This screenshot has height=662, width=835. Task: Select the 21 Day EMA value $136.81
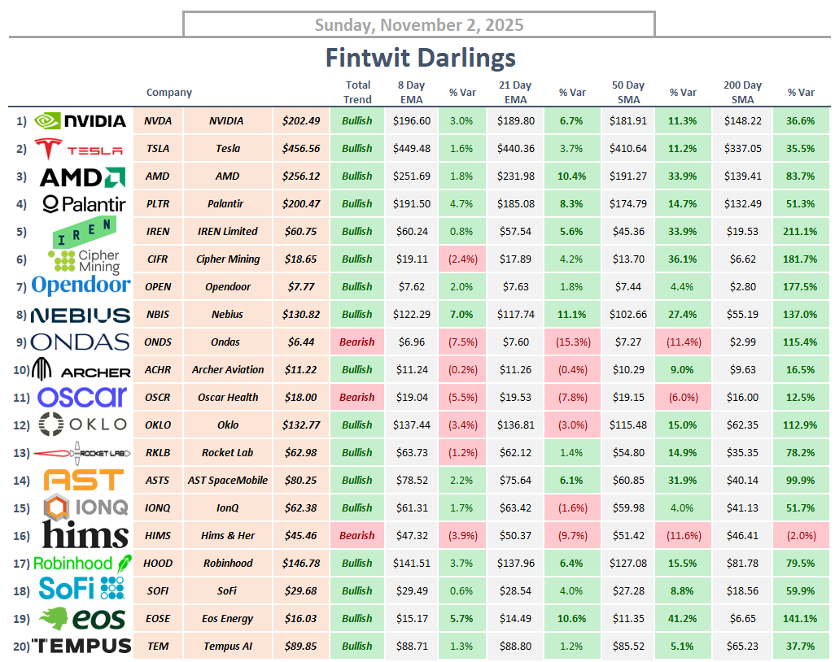(515, 425)
